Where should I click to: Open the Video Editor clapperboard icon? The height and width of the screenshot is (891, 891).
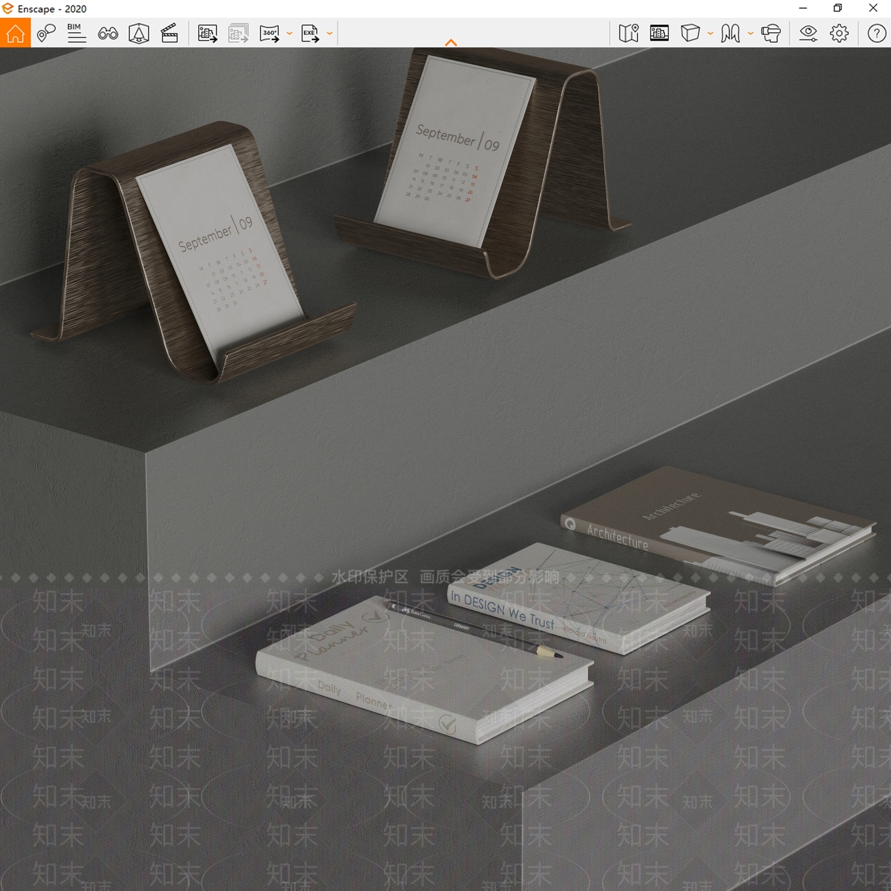coord(169,33)
